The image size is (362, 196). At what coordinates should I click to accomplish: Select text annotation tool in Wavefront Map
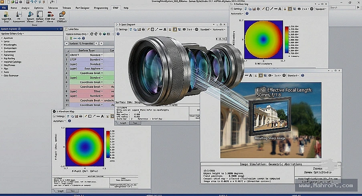pyautogui.click(x=102, y=116)
